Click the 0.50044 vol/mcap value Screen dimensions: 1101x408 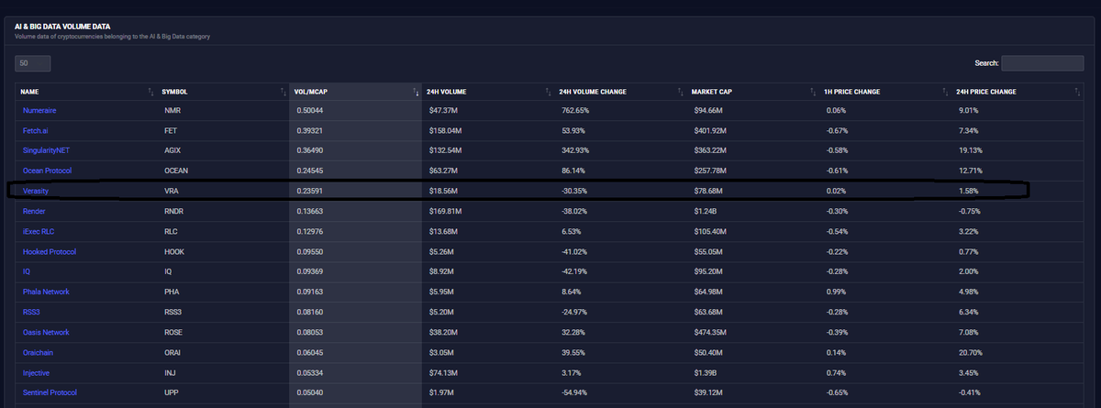click(x=309, y=110)
